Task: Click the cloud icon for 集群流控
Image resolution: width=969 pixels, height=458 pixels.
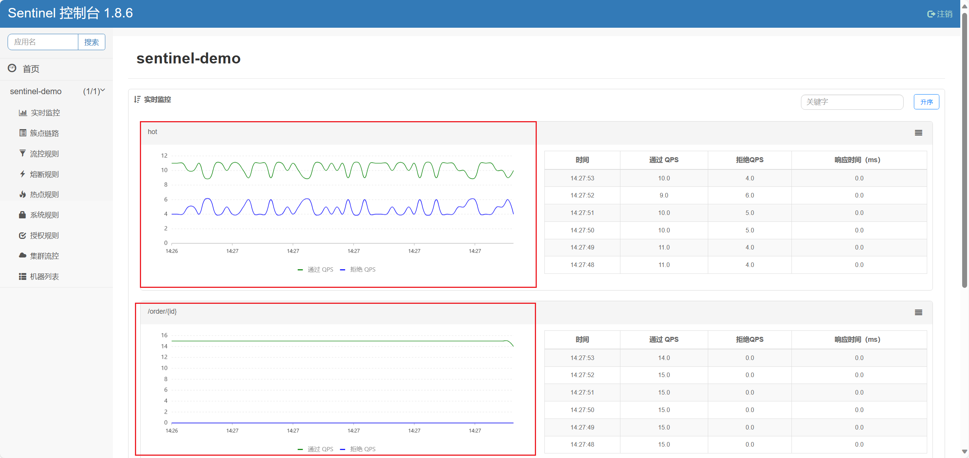Action: [x=23, y=256]
